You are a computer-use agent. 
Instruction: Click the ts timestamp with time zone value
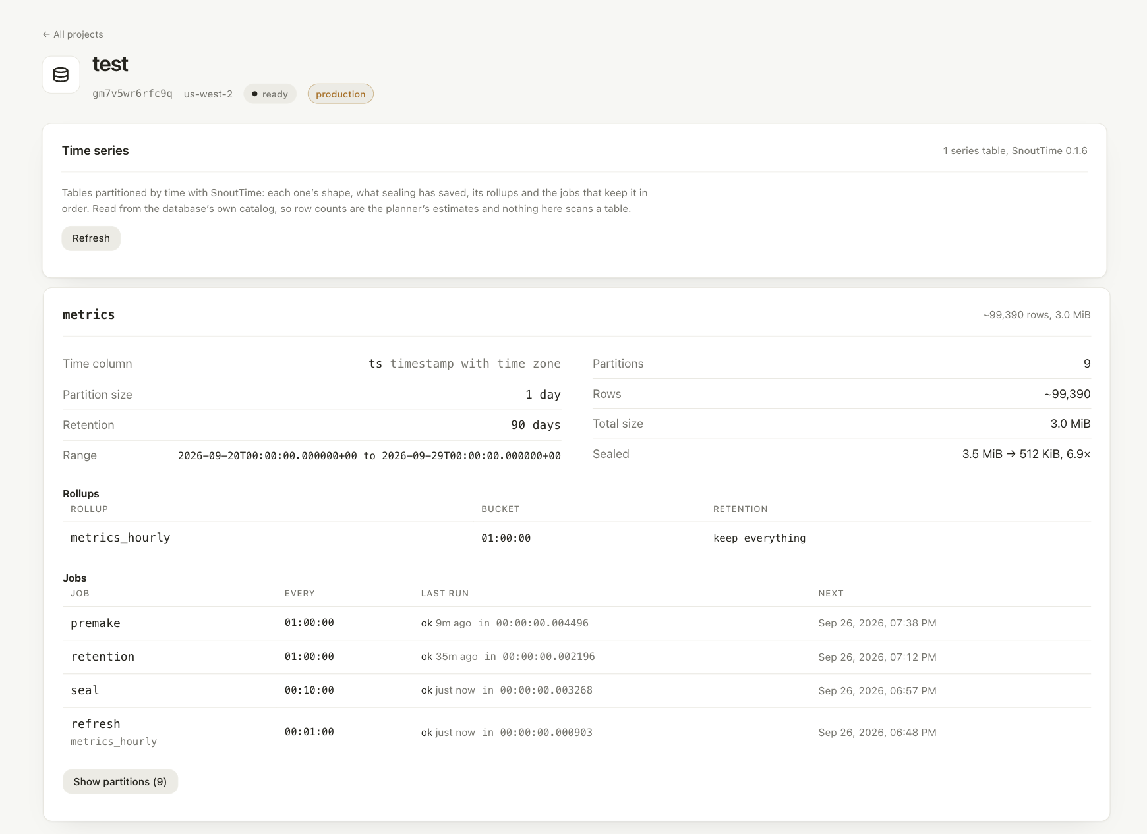[x=465, y=364]
